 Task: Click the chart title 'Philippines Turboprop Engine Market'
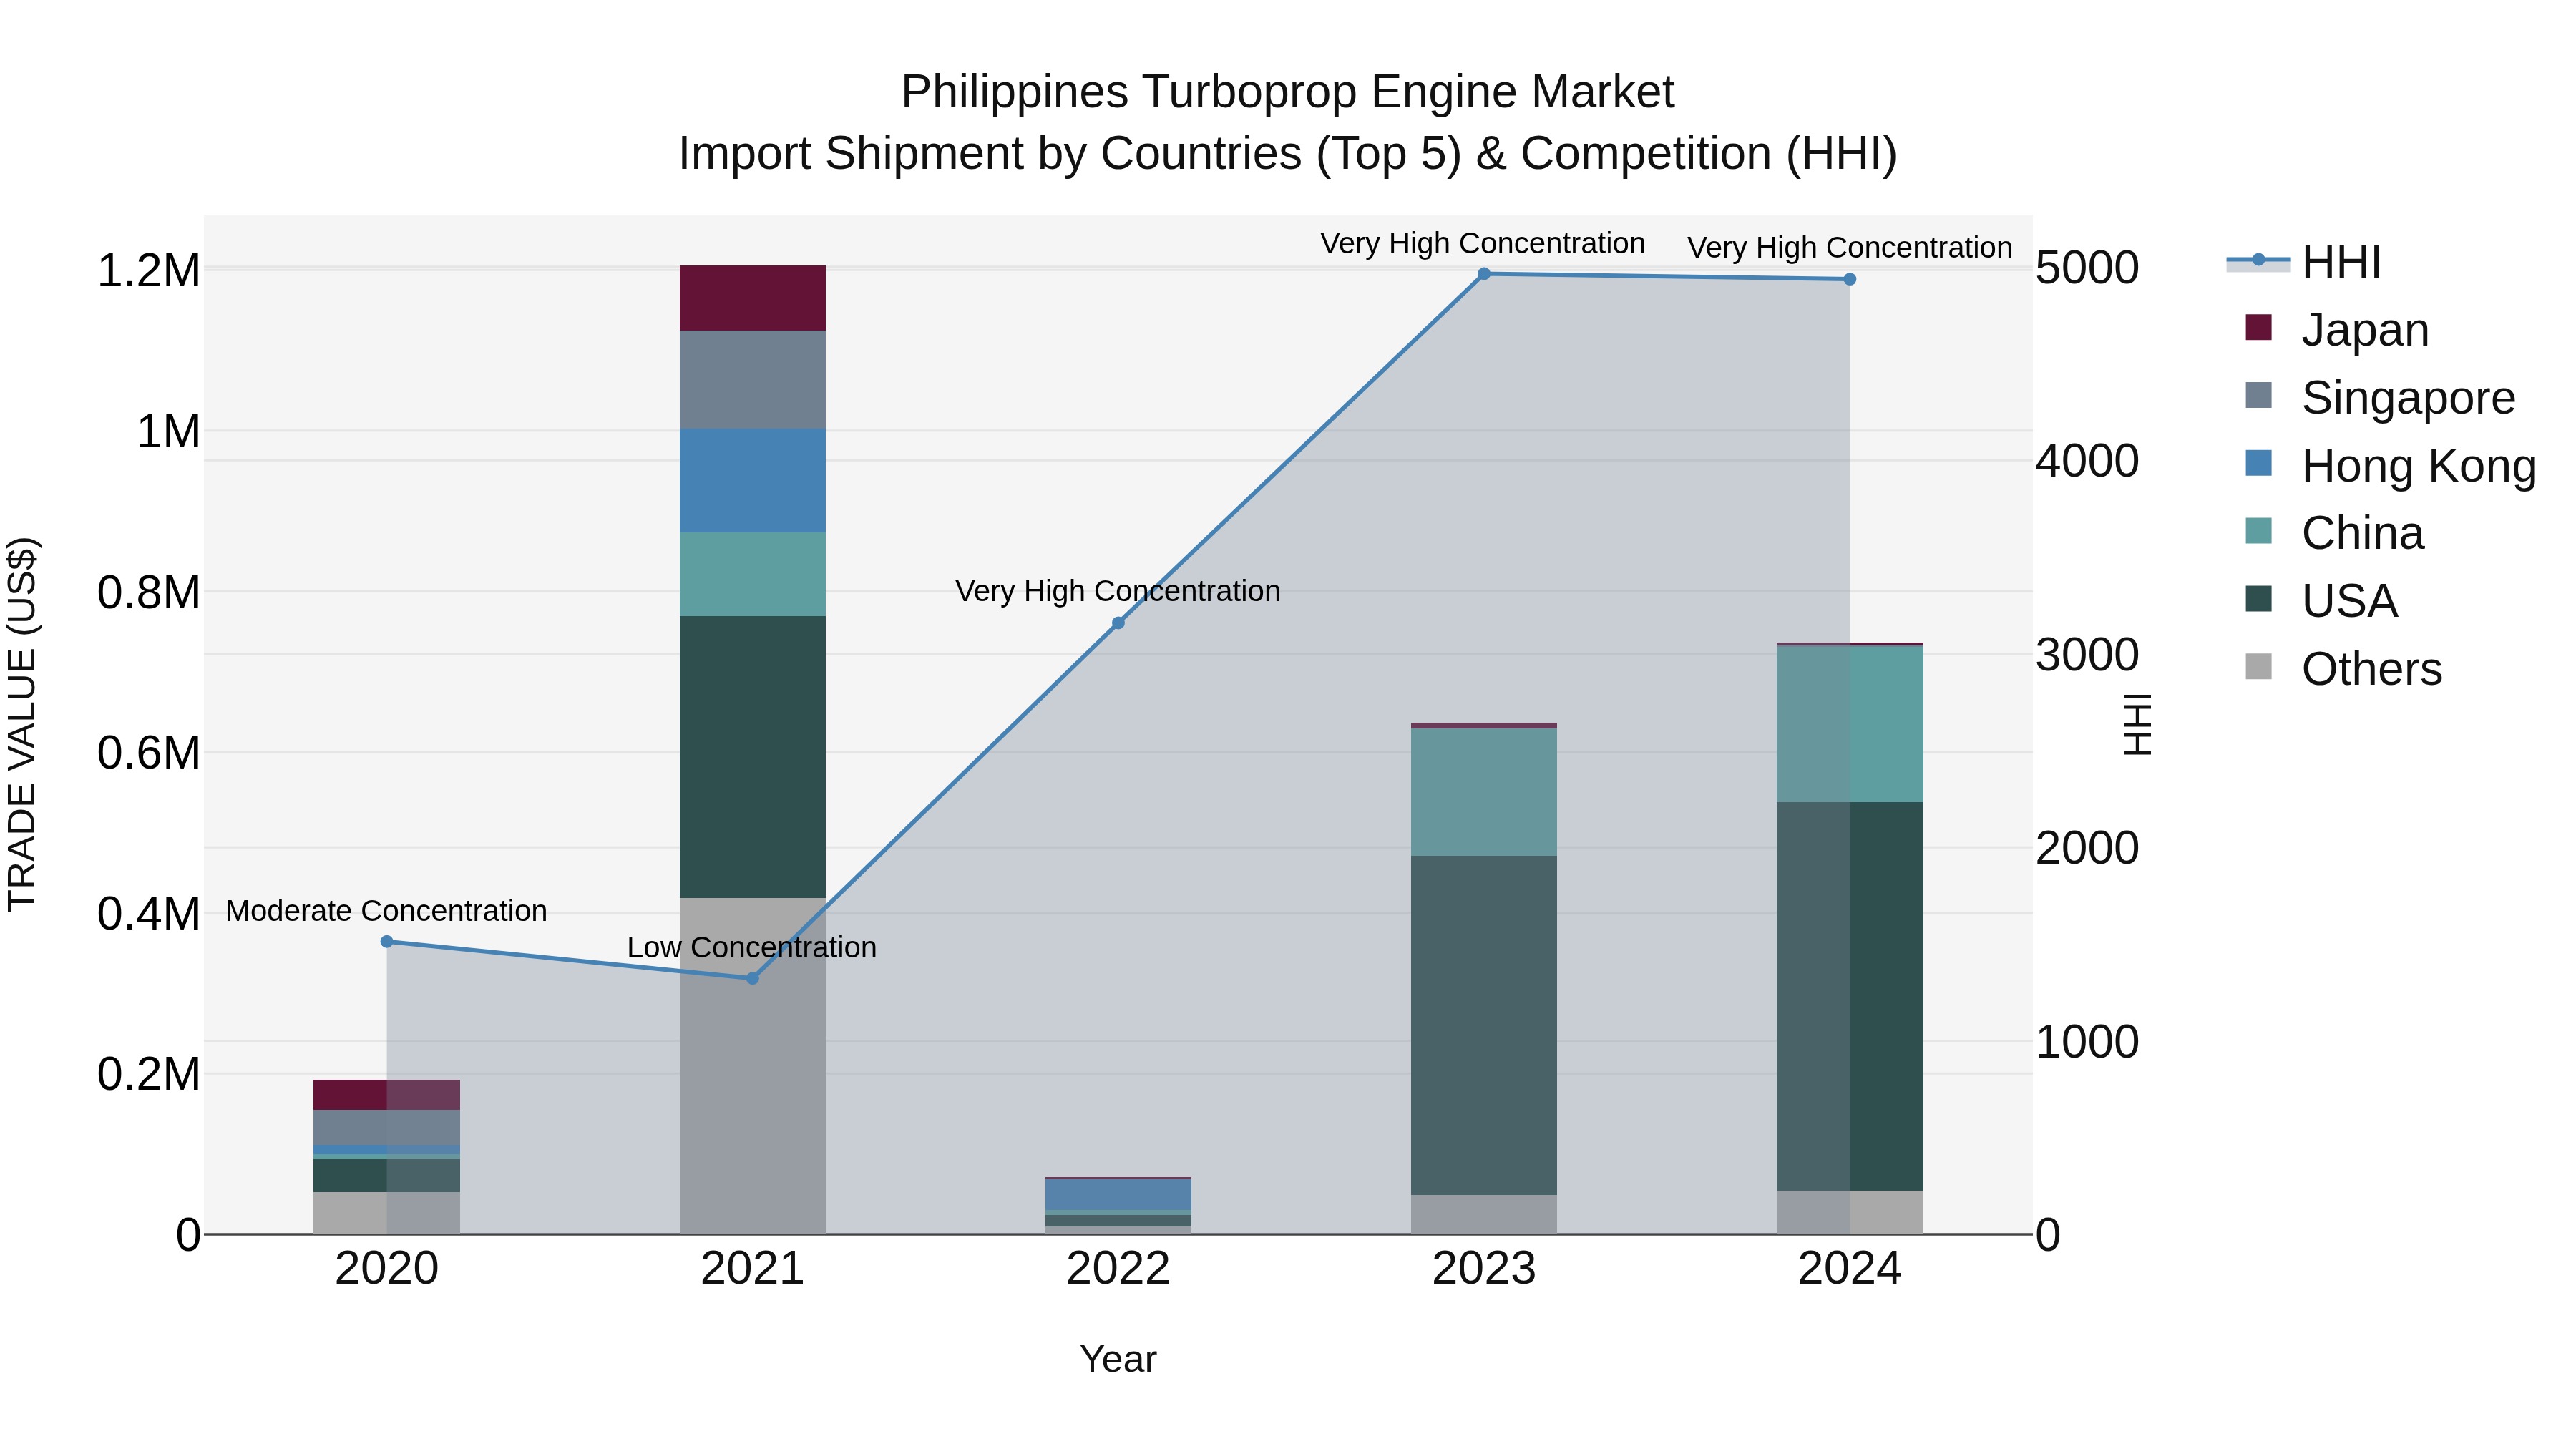1288,92
